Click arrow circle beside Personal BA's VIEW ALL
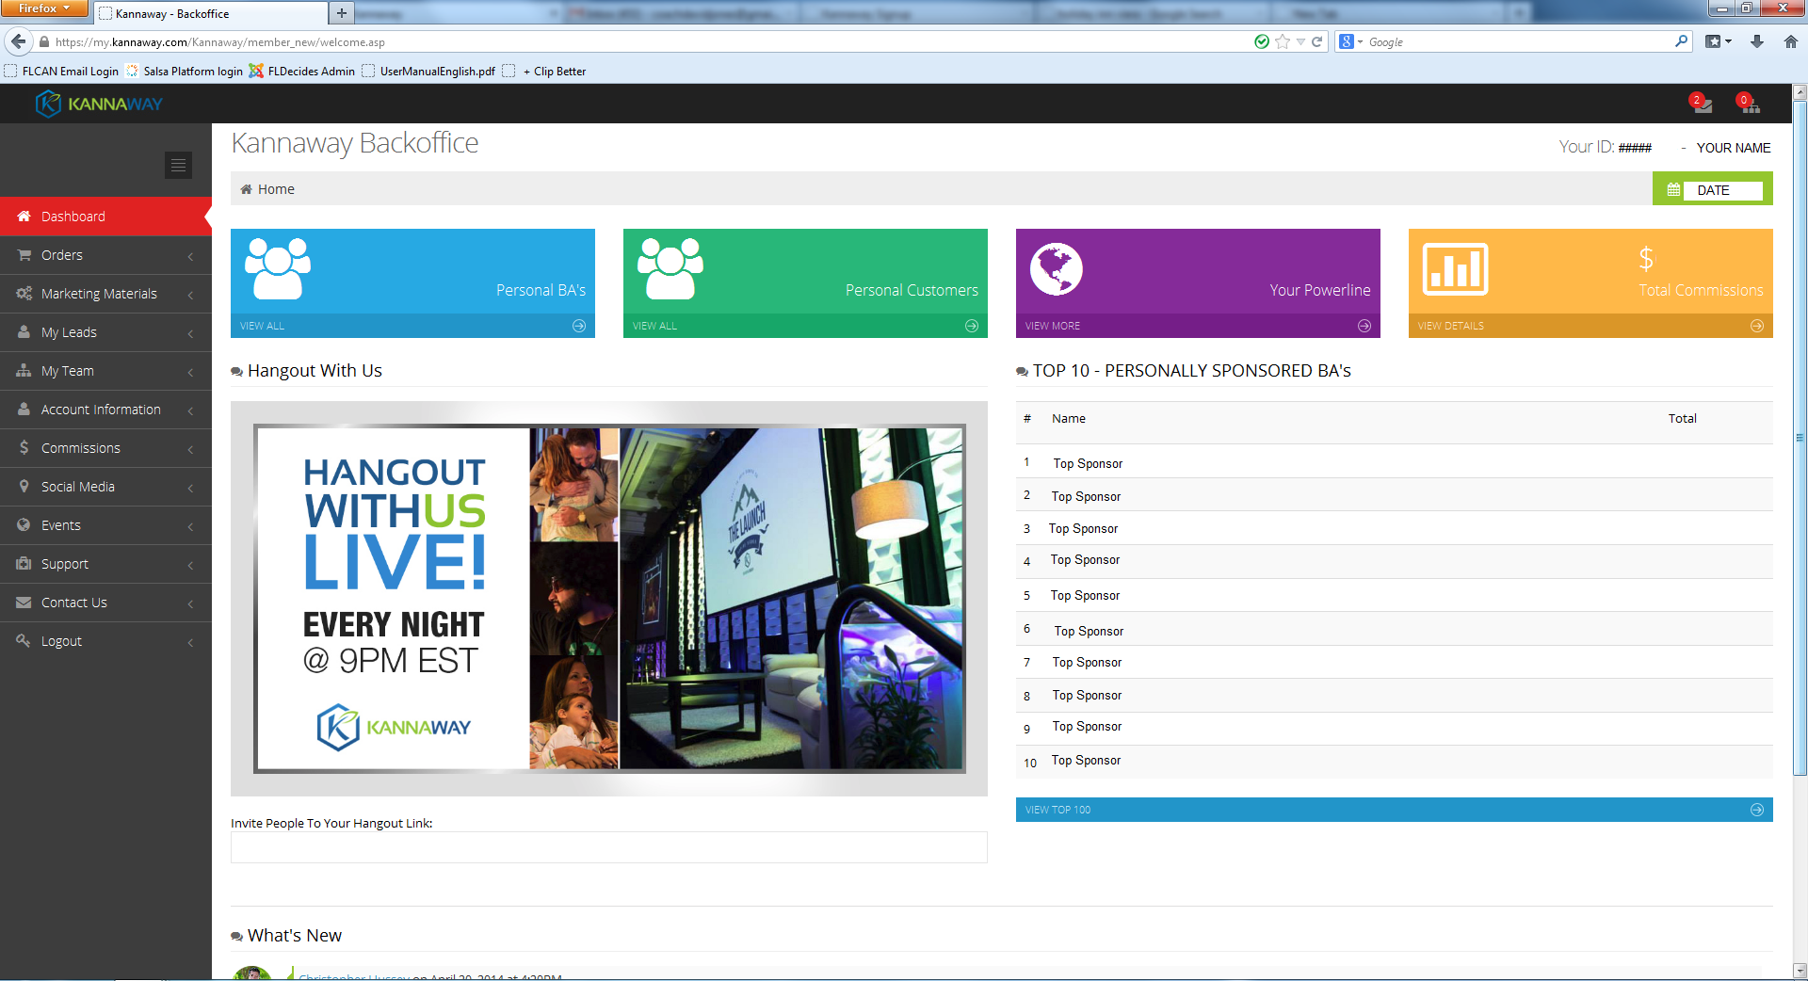 [579, 326]
